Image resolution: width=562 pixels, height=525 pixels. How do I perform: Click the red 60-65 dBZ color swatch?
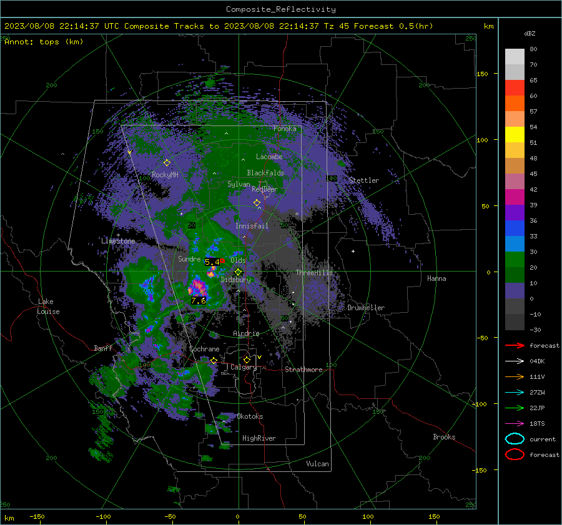coord(515,88)
